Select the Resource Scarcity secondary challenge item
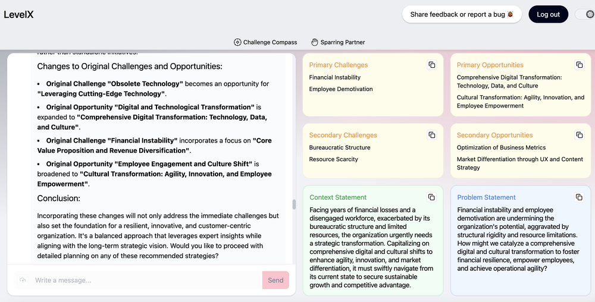 333,159
